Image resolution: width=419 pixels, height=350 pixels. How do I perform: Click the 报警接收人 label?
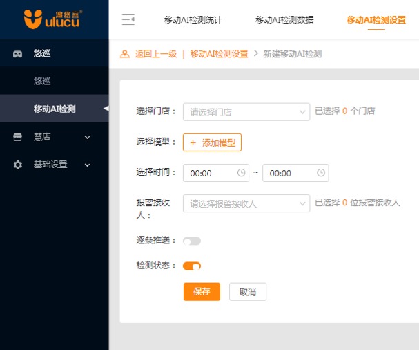point(153,209)
